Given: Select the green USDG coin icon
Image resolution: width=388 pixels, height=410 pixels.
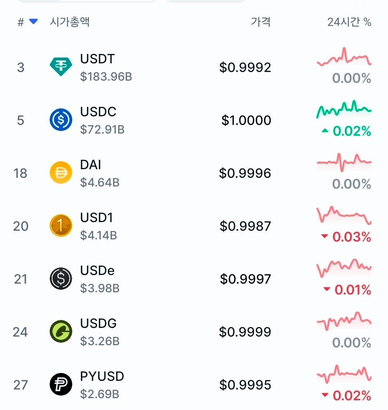Looking at the screenshot, I should click(x=61, y=331).
